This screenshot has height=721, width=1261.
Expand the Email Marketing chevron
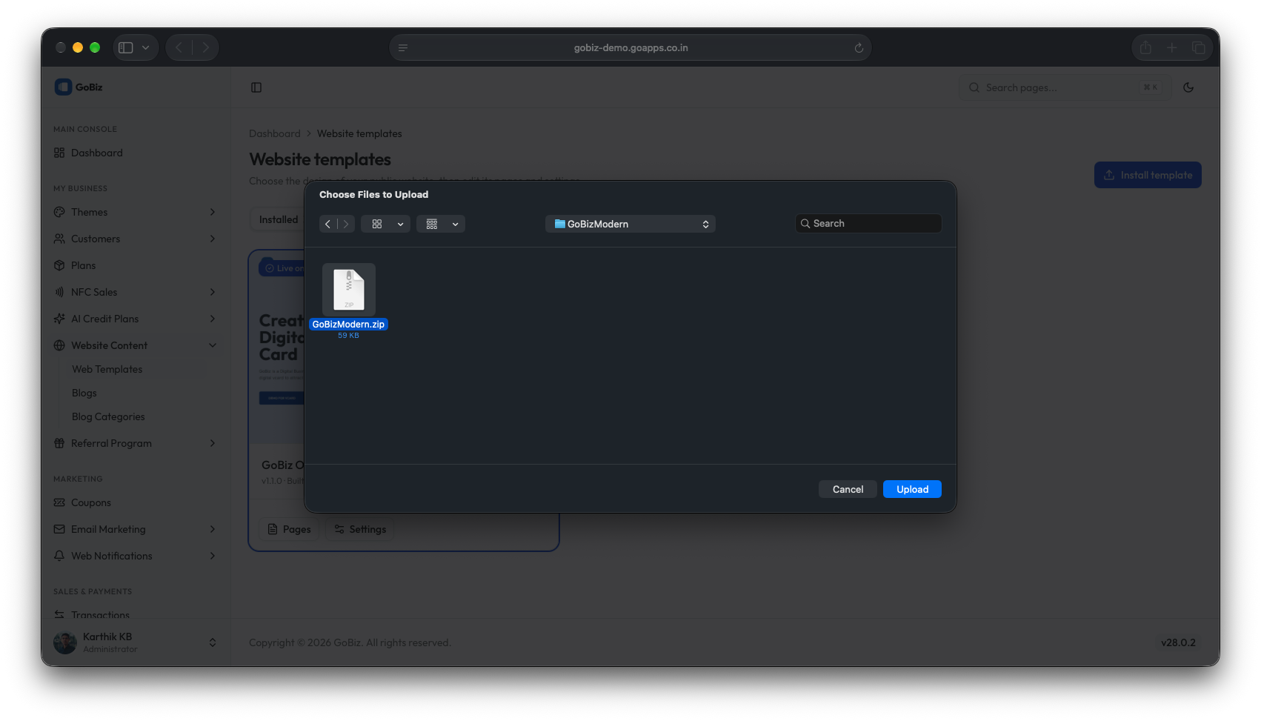pyautogui.click(x=213, y=529)
